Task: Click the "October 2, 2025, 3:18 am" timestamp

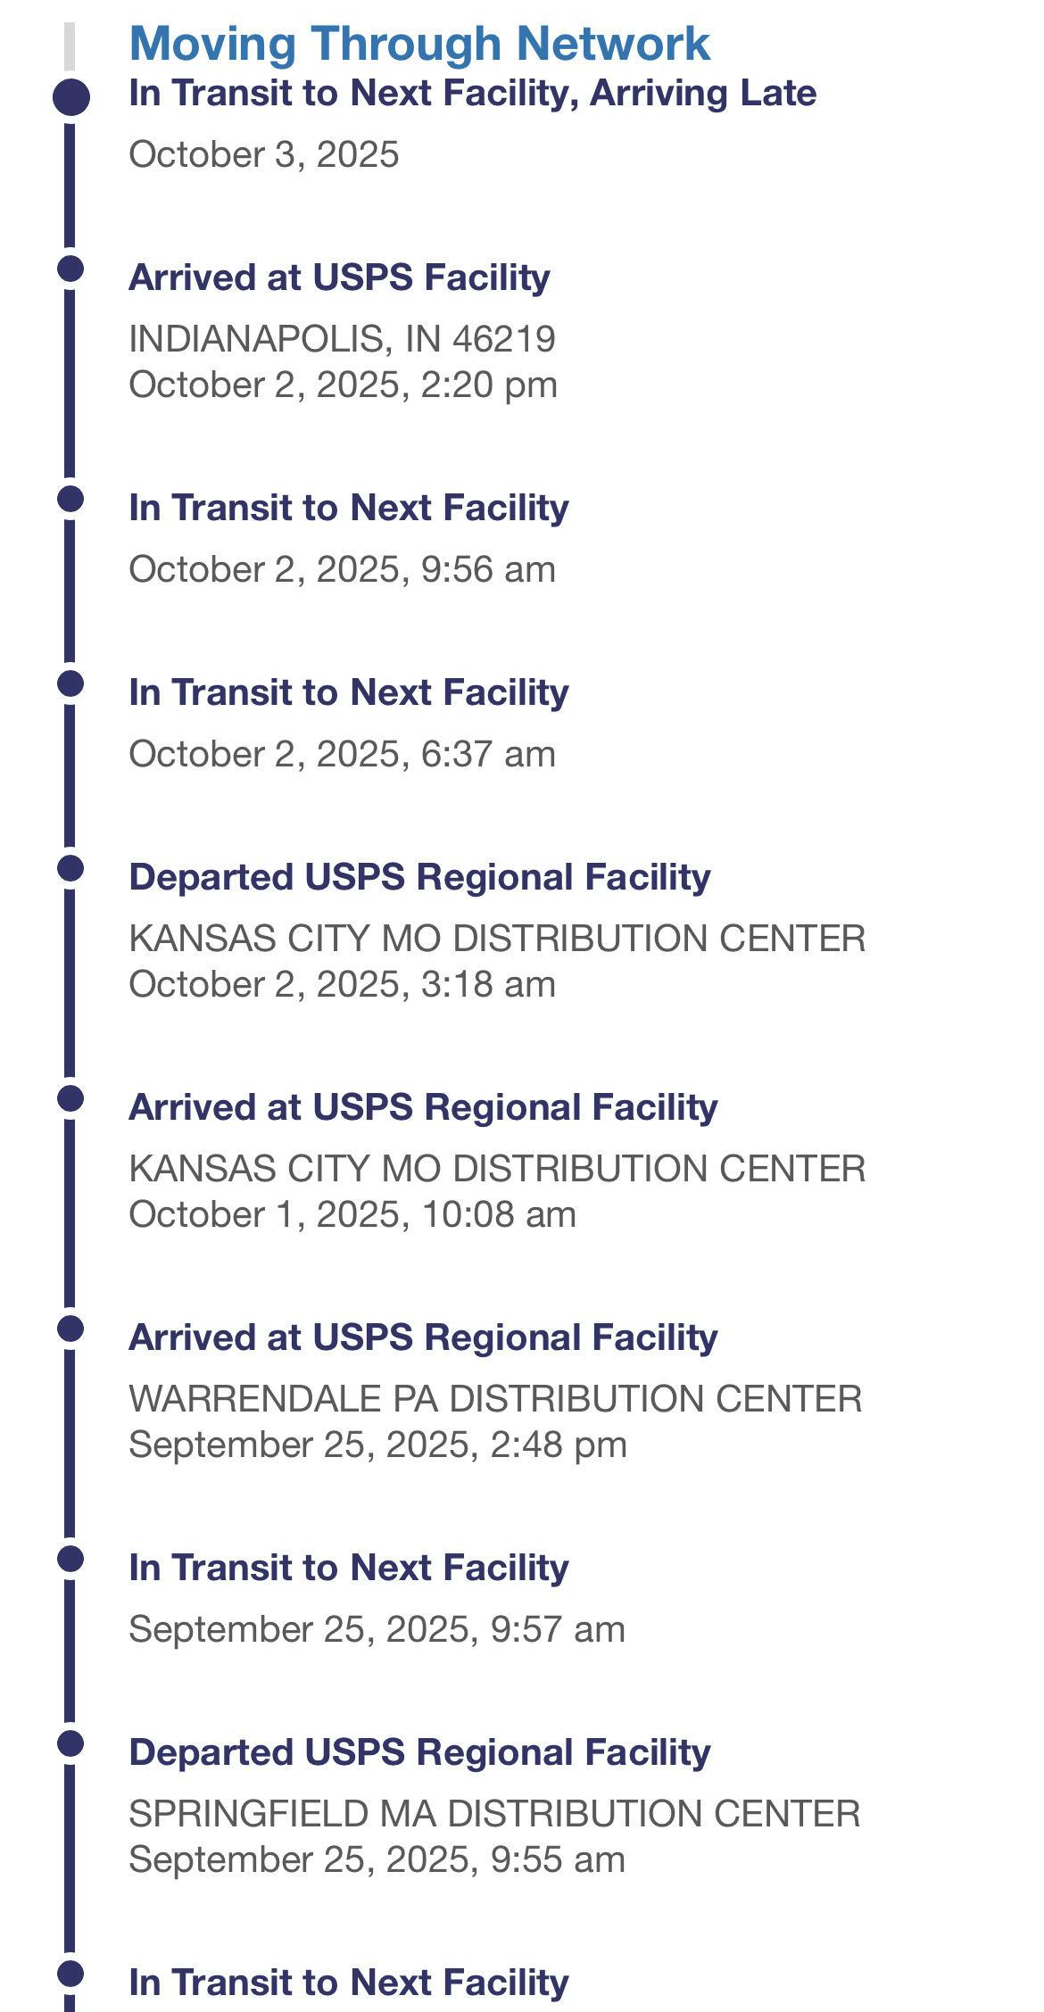Action: 342,985
